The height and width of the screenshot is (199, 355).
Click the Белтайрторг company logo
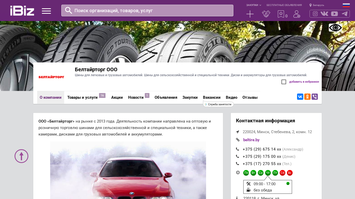point(51,77)
